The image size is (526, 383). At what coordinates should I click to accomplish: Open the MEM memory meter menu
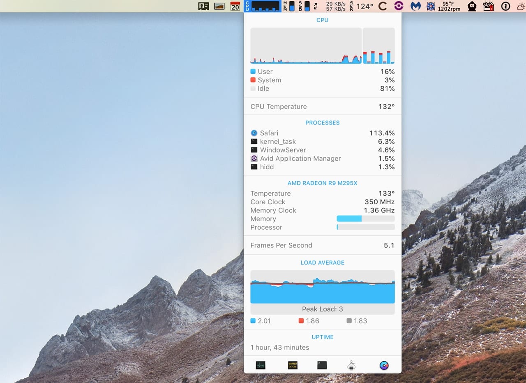point(289,6)
